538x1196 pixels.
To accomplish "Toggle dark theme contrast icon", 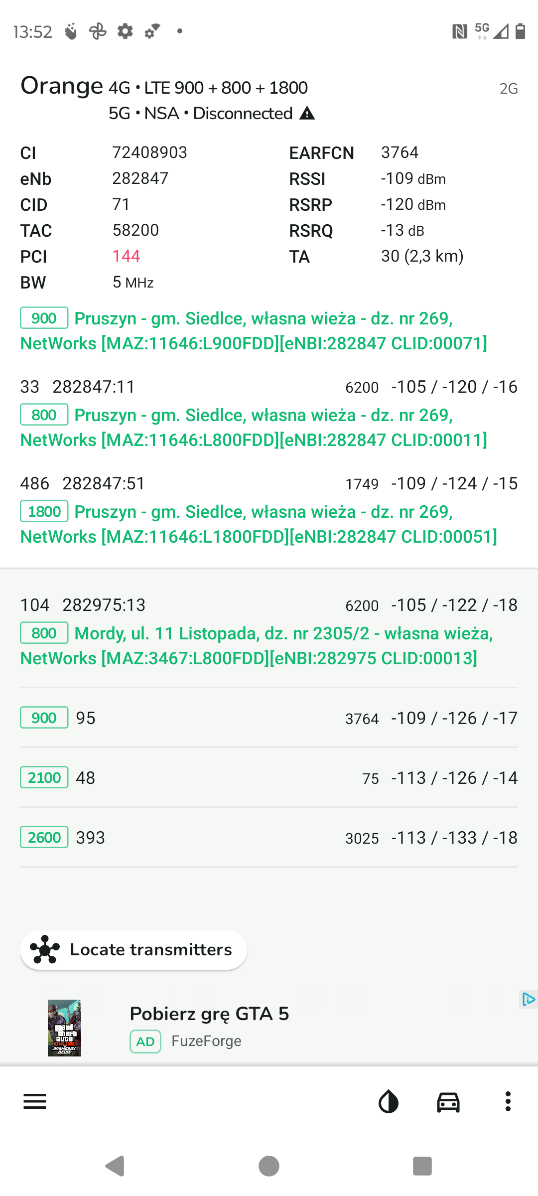I will (389, 1101).
